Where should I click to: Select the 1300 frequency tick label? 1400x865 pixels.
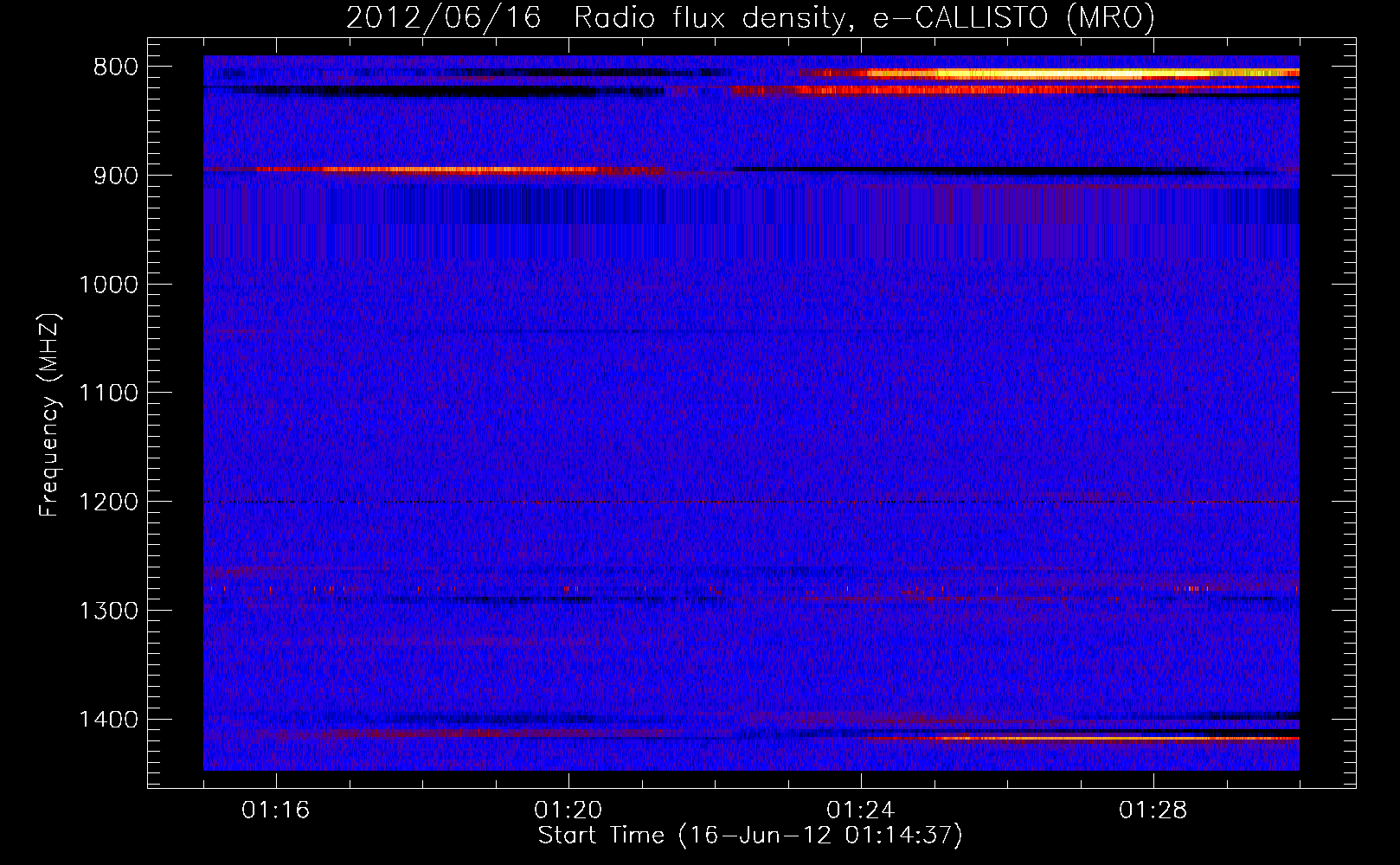[x=108, y=611]
